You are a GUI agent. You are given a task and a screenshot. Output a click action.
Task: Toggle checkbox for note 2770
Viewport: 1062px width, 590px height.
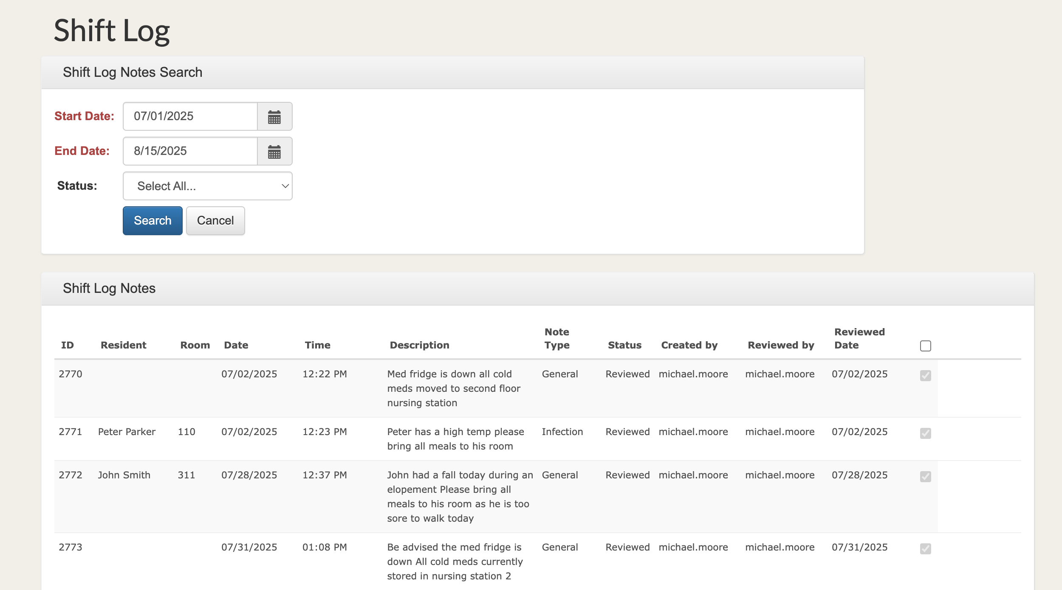click(925, 376)
